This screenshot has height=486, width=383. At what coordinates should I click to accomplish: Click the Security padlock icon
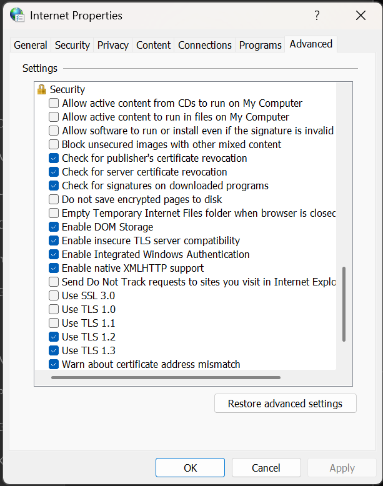[x=42, y=89]
